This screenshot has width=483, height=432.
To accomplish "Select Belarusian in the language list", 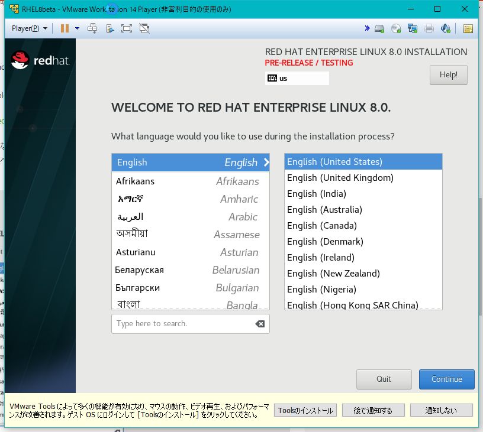I will point(191,270).
